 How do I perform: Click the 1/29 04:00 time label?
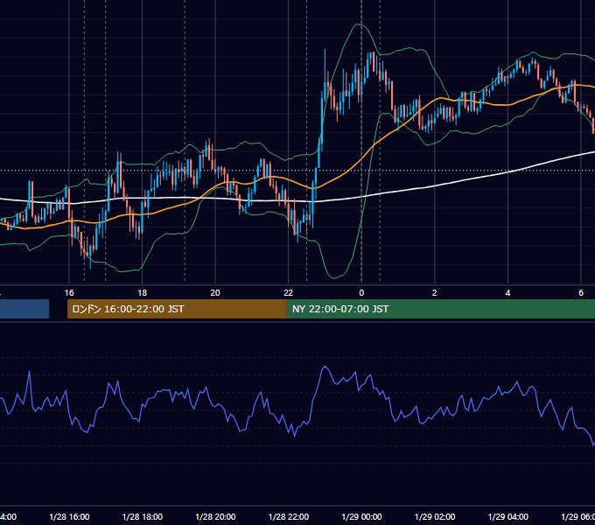507,516
